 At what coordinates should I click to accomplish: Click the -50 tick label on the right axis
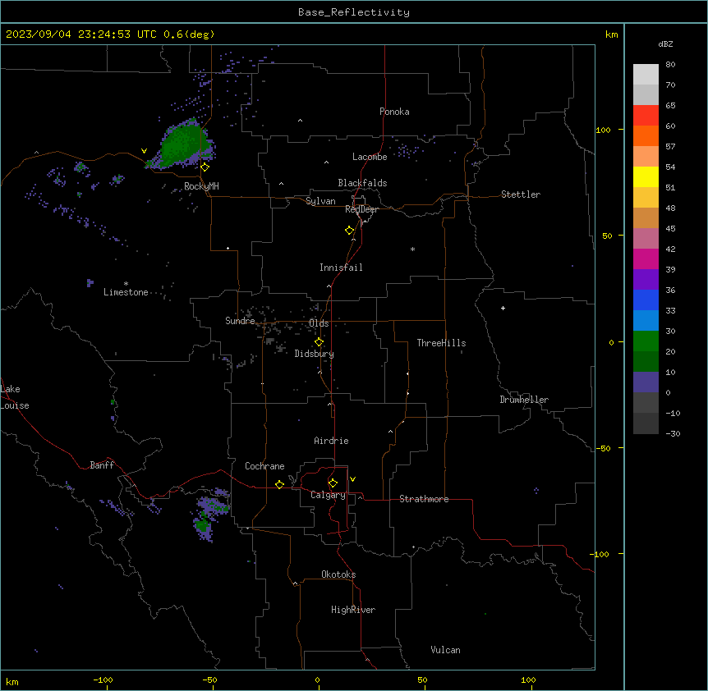coord(603,448)
